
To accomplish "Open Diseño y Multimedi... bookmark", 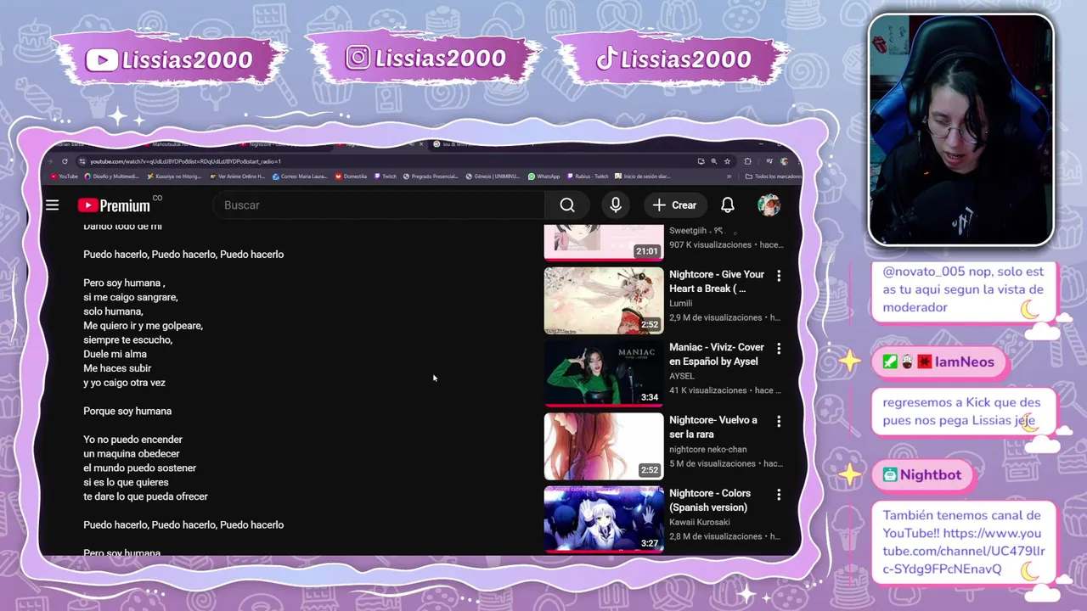I will tap(111, 177).
